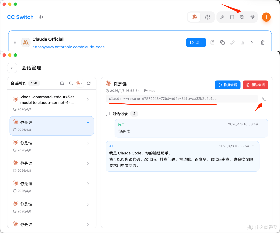280x233 pixels.
Task: Open CC Switch settings gear
Action: click(x=41, y=17)
